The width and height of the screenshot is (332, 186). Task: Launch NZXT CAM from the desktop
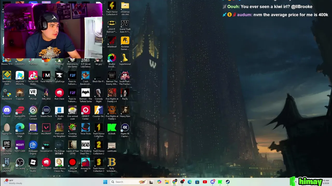coord(20,146)
